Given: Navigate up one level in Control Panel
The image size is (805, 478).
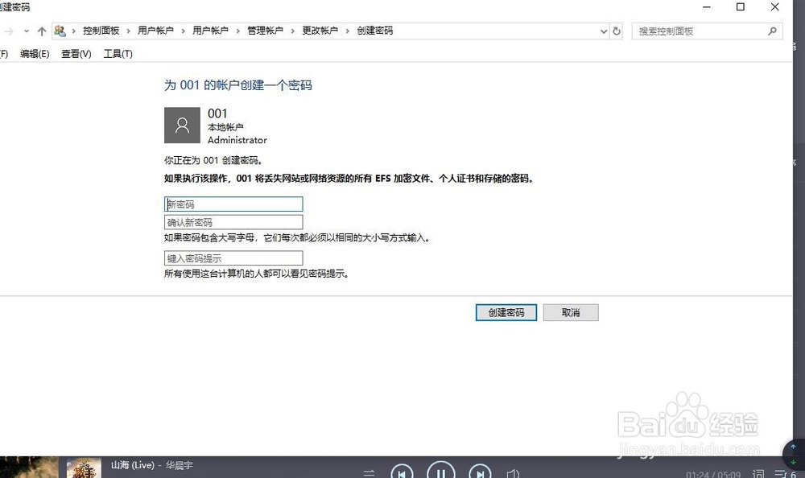Looking at the screenshot, I should tap(42, 31).
